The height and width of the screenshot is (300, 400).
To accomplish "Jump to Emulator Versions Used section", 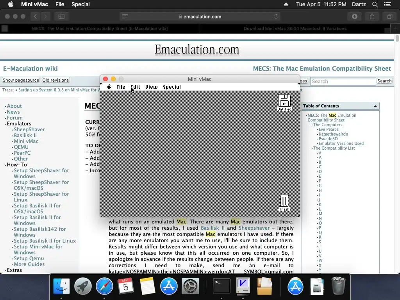I will (341, 143).
